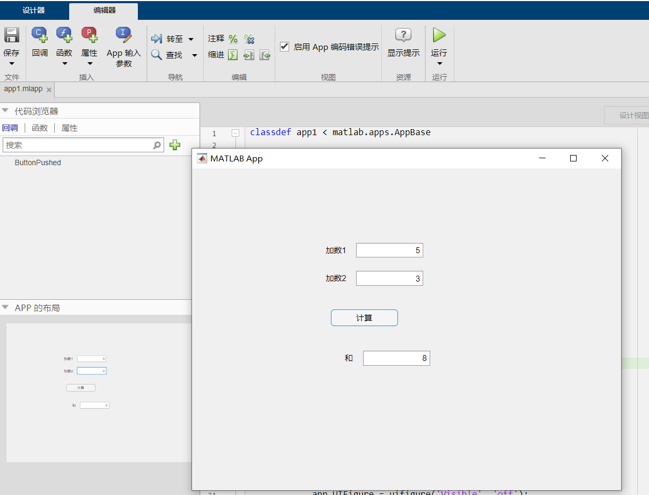Click the search magnifier in code browser
The width and height of the screenshot is (649, 495).
[x=157, y=145]
